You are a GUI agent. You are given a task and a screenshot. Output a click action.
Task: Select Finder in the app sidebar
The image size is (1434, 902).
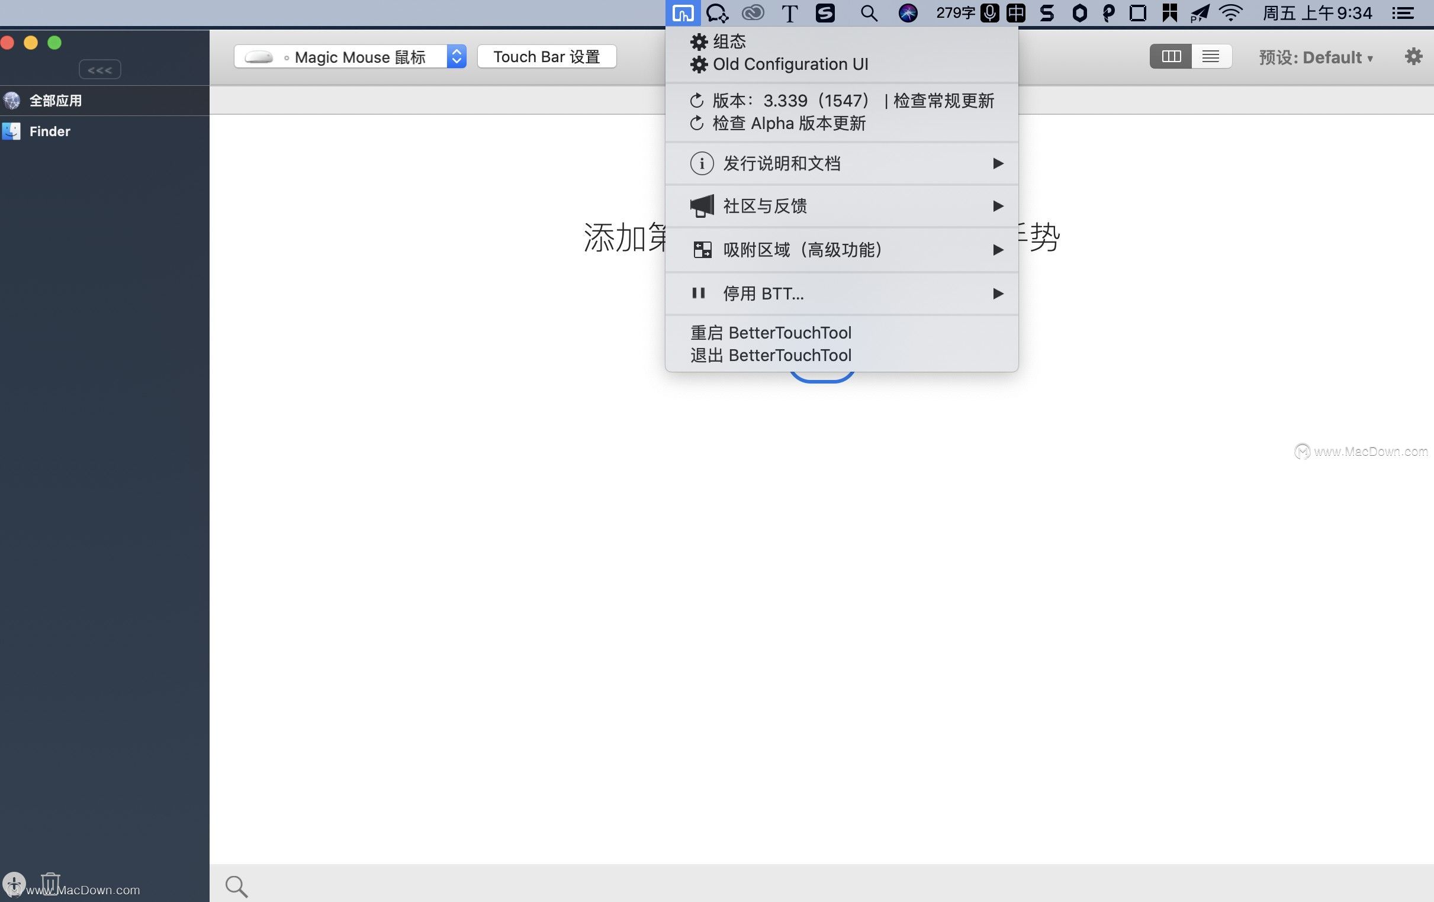click(x=105, y=131)
